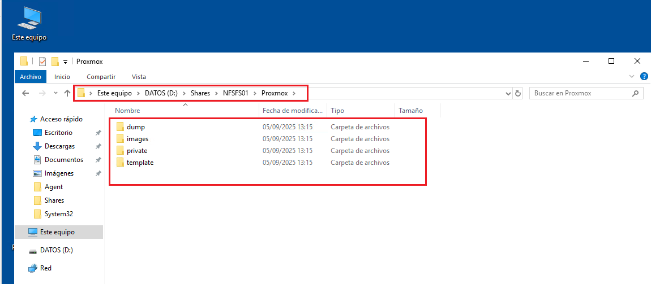Viewport: 651px width, 284px height.
Task: Click Este equipo in the address bar
Action: 114,93
